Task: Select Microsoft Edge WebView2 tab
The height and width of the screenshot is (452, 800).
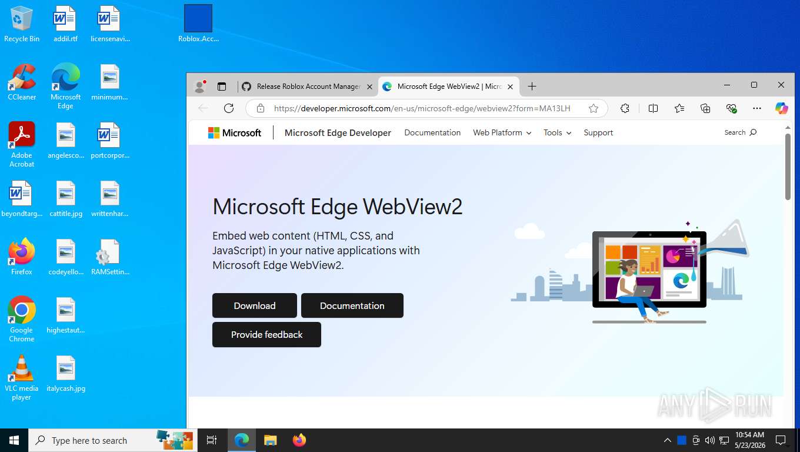Action: [449, 87]
